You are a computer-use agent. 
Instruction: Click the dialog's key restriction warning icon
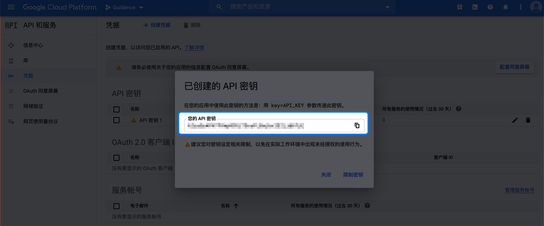click(187, 145)
